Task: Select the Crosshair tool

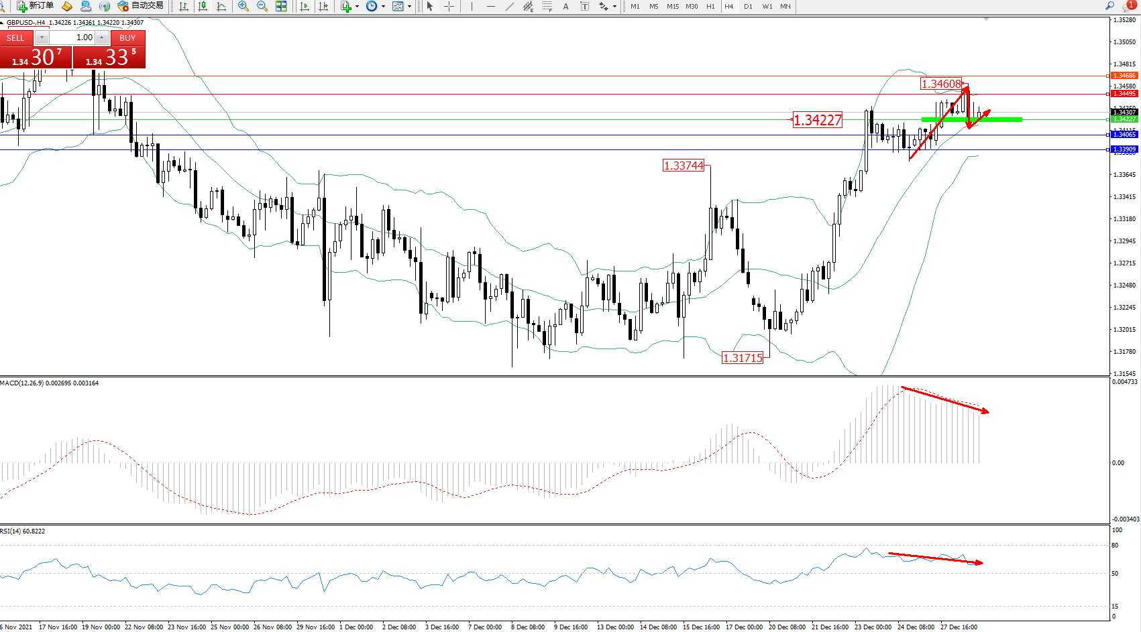Action: click(x=449, y=6)
